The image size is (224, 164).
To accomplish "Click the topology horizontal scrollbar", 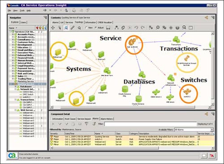I will click(x=127, y=107).
